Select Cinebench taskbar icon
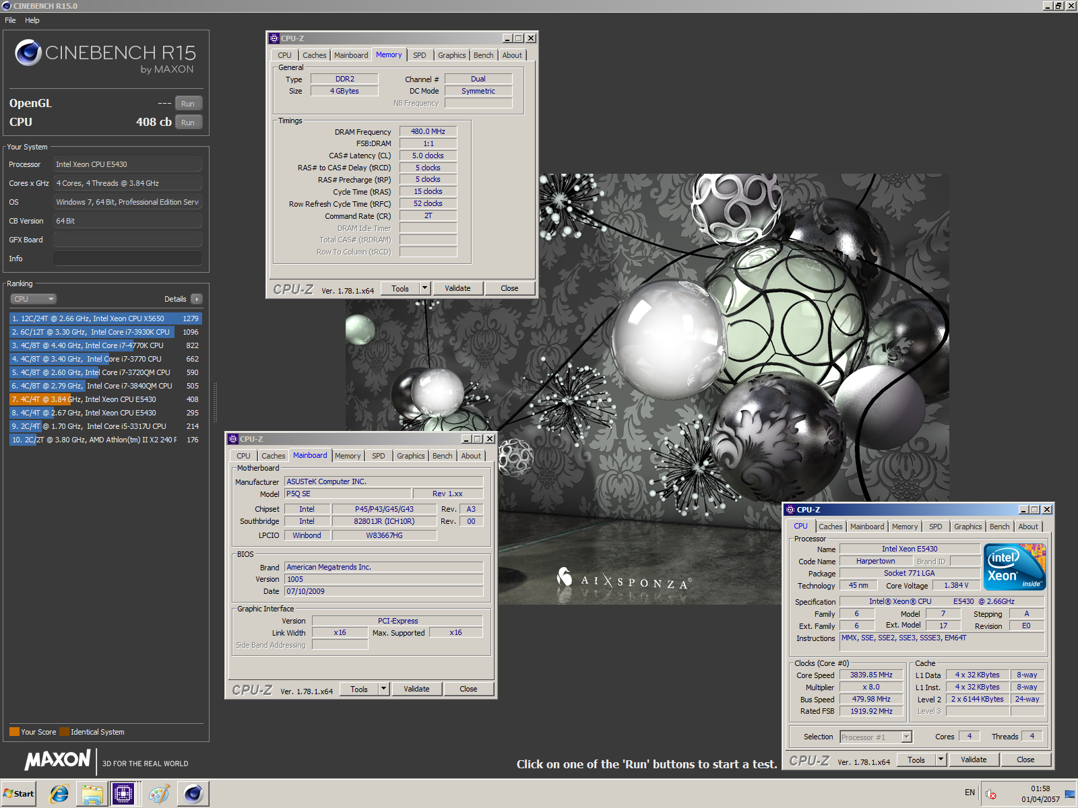Viewport: 1078px width, 808px height. [193, 794]
